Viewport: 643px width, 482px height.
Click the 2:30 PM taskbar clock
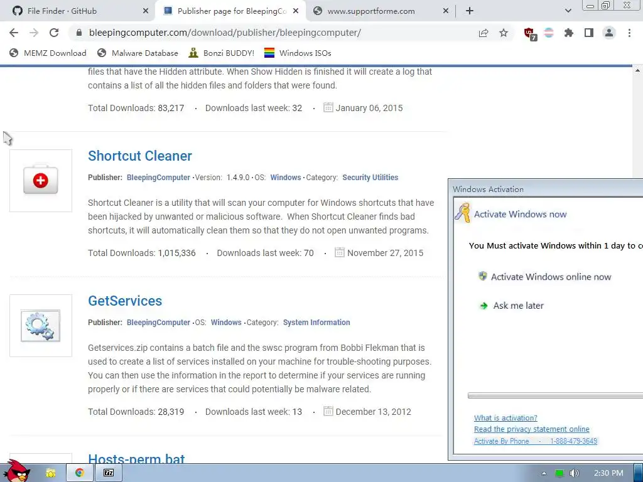pyautogui.click(x=608, y=473)
